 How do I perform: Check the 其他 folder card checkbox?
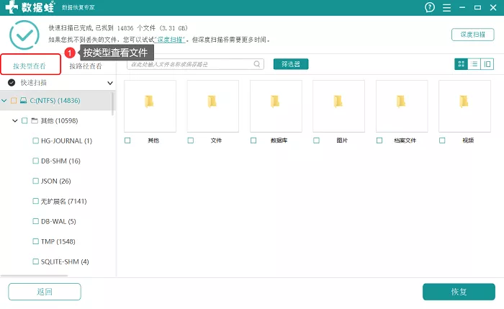[x=127, y=140]
